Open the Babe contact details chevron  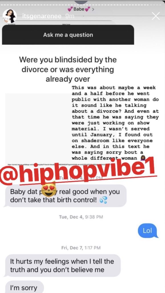(x=93, y=9)
